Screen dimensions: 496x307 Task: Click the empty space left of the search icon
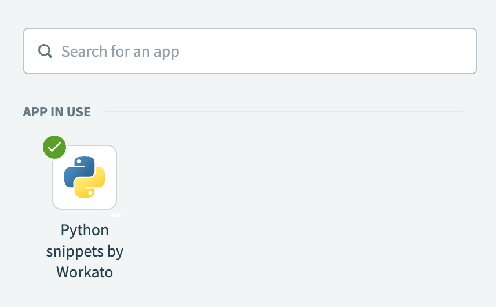30,51
